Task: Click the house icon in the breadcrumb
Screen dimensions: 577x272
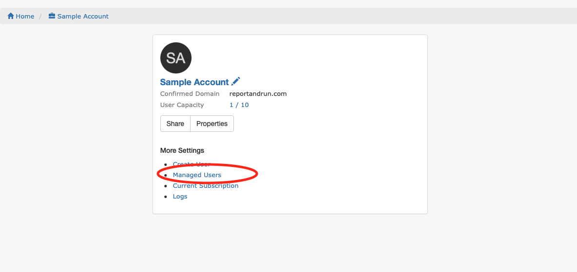Action: coord(11,16)
